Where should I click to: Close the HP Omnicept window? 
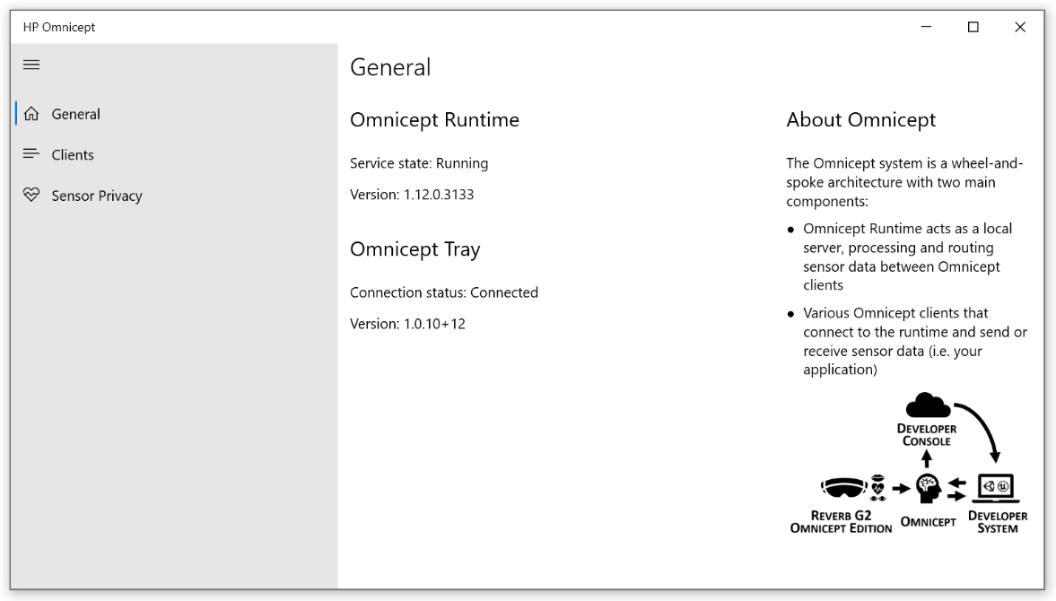(x=1020, y=27)
